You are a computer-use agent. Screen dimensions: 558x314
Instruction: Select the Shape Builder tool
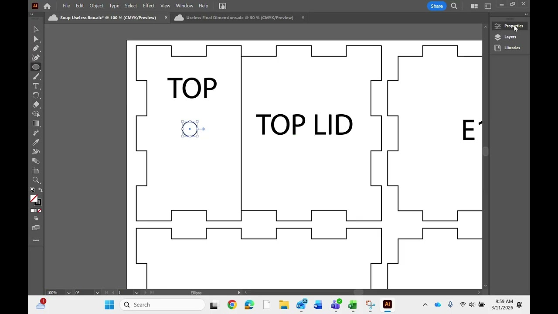click(x=36, y=114)
